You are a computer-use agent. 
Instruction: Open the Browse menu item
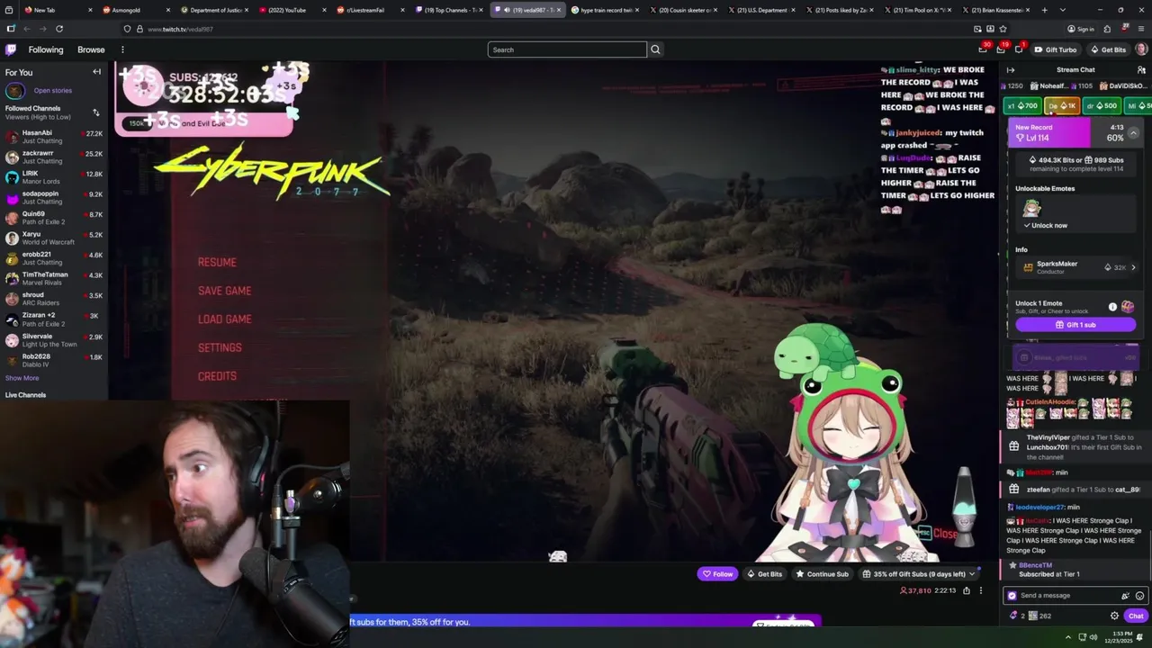pyautogui.click(x=91, y=49)
